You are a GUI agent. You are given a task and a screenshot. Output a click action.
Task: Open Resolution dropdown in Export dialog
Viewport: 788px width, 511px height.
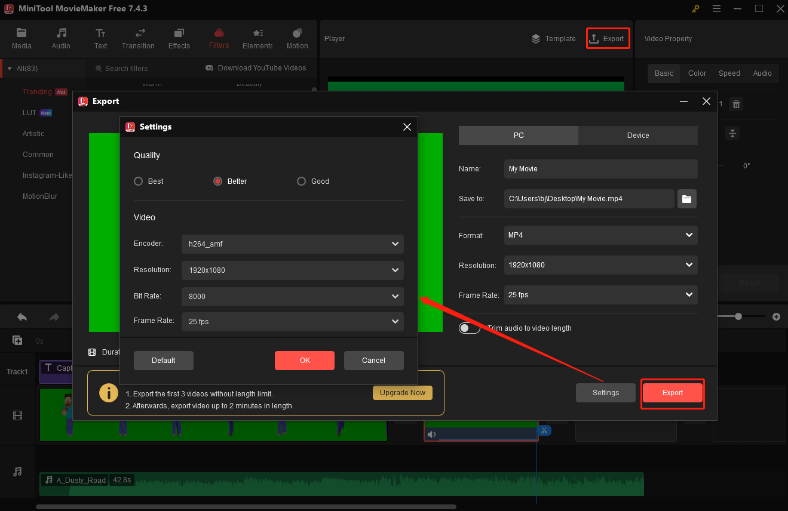(601, 265)
